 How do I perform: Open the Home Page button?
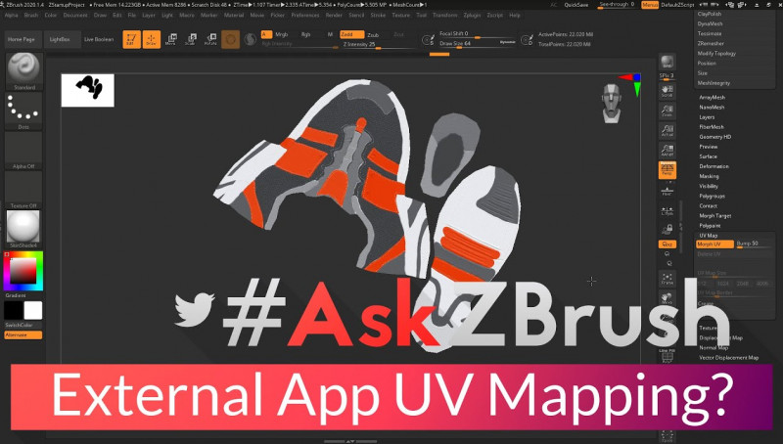click(22, 39)
